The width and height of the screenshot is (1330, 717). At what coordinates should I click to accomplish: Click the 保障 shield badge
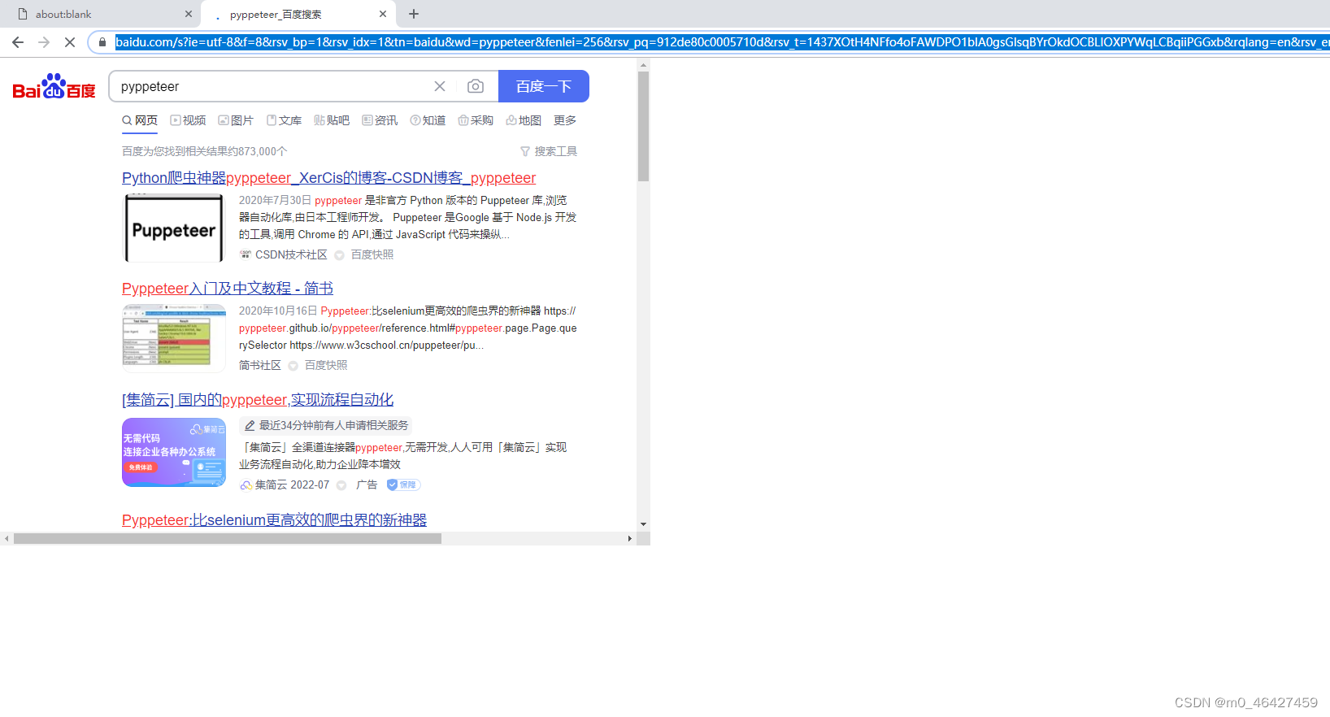403,485
